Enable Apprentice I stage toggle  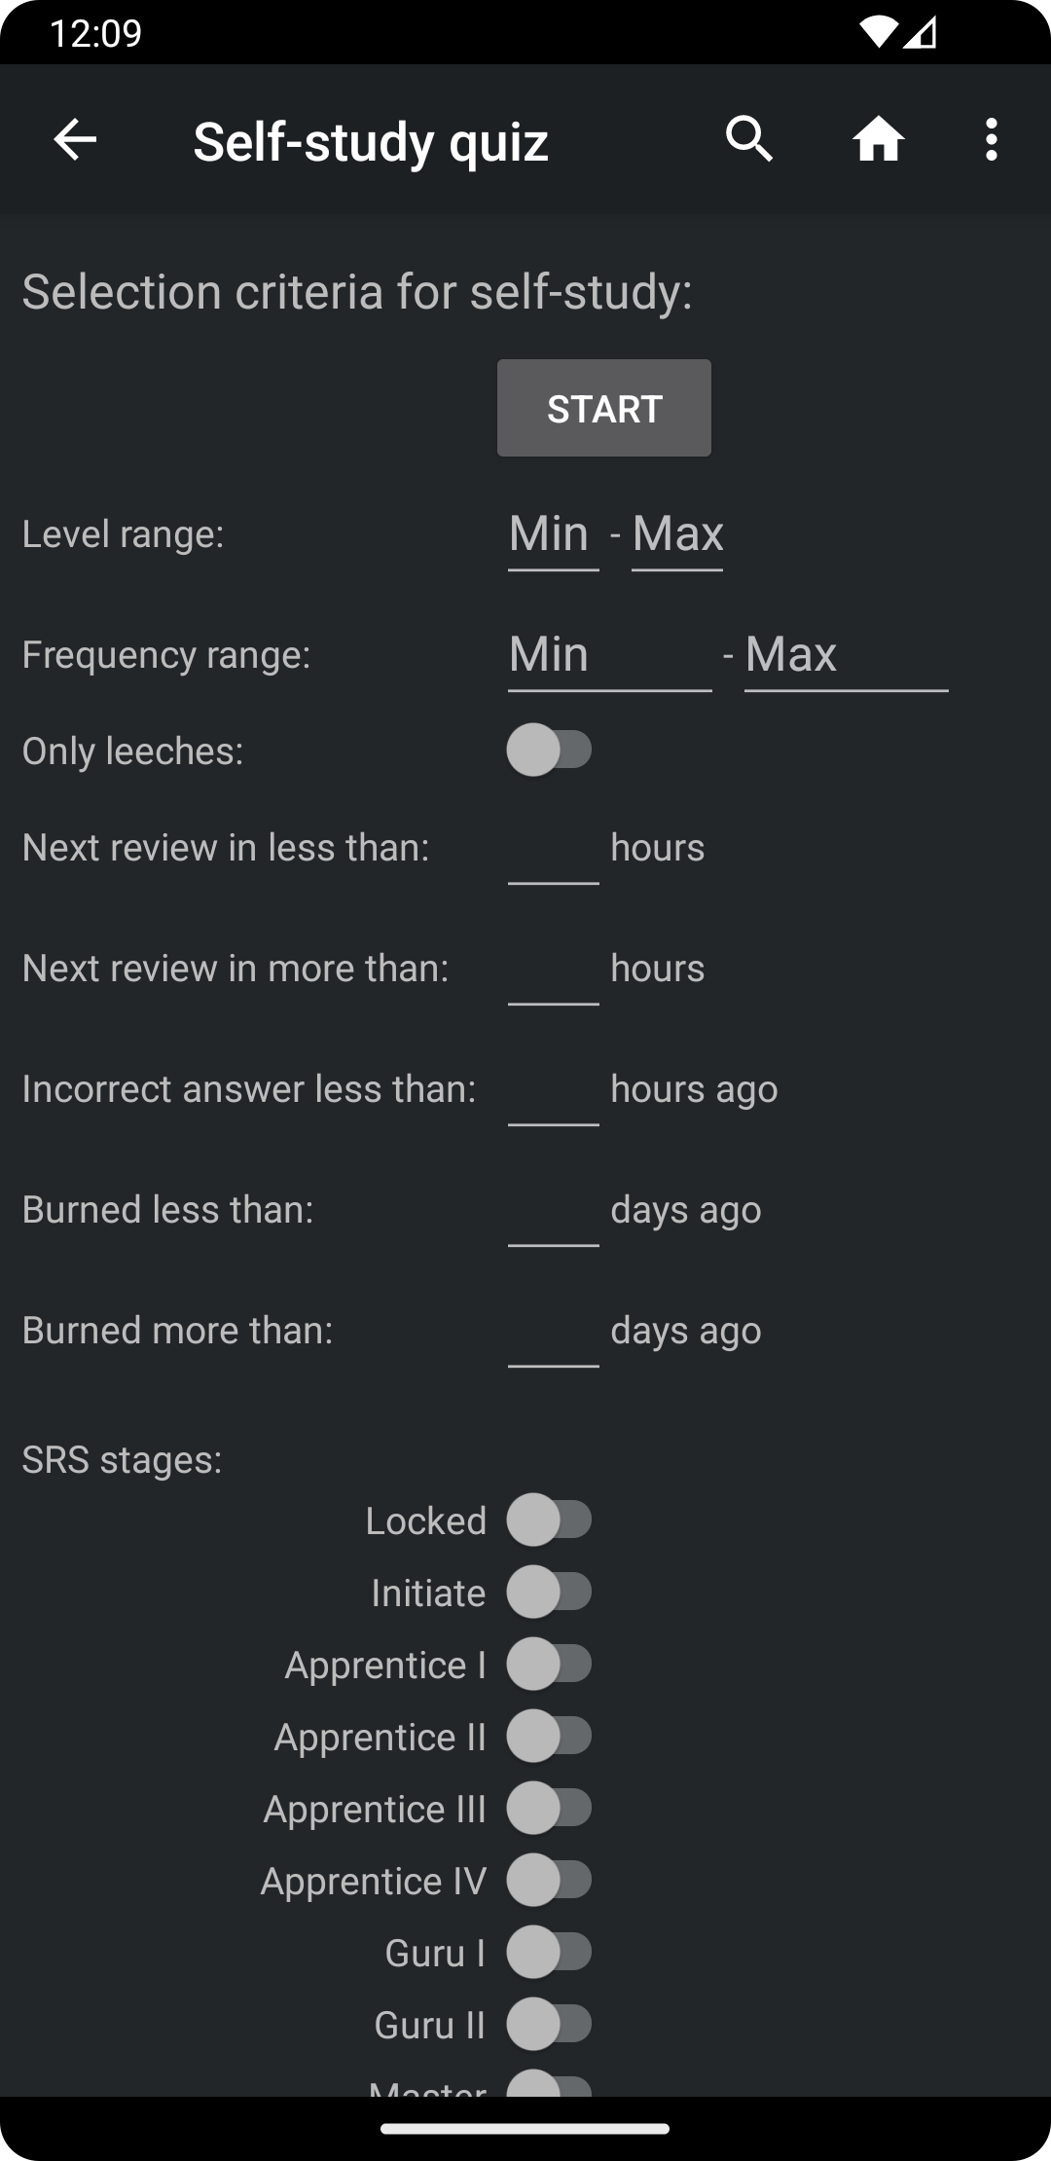(x=550, y=1665)
